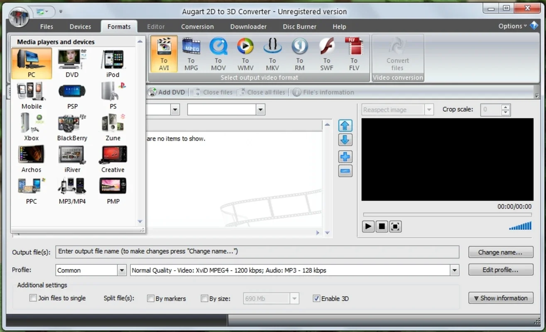This screenshot has width=546, height=332.
Task: Adjust the volume level bars
Action: pos(520,226)
